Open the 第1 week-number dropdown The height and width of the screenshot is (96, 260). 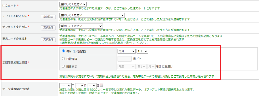pos(142,67)
